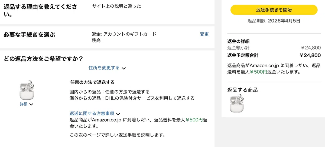Screen dimensions: 325x147
Task: Click the 変更 link for refund method
Action: 204,34
